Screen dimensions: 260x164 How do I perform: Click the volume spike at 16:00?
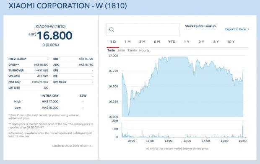coord(243,130)
